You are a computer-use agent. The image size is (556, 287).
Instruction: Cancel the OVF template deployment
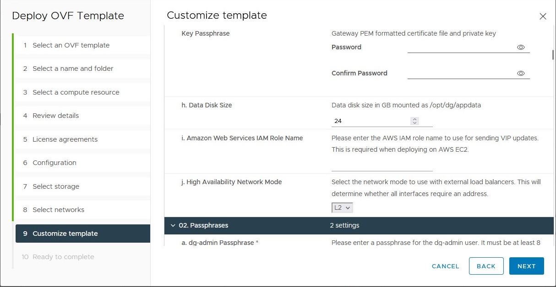[x=445, y=266]
